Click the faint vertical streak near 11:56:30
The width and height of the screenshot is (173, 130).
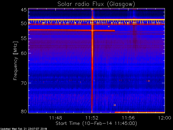coord(134,30)
